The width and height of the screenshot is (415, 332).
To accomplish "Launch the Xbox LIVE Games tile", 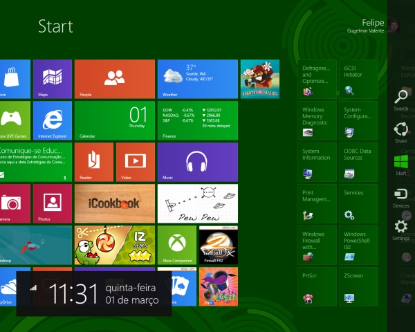I will (15, 120).
